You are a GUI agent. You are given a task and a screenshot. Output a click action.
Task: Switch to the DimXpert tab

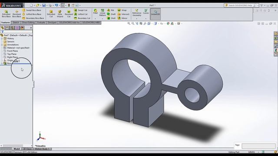click(52, 23)
